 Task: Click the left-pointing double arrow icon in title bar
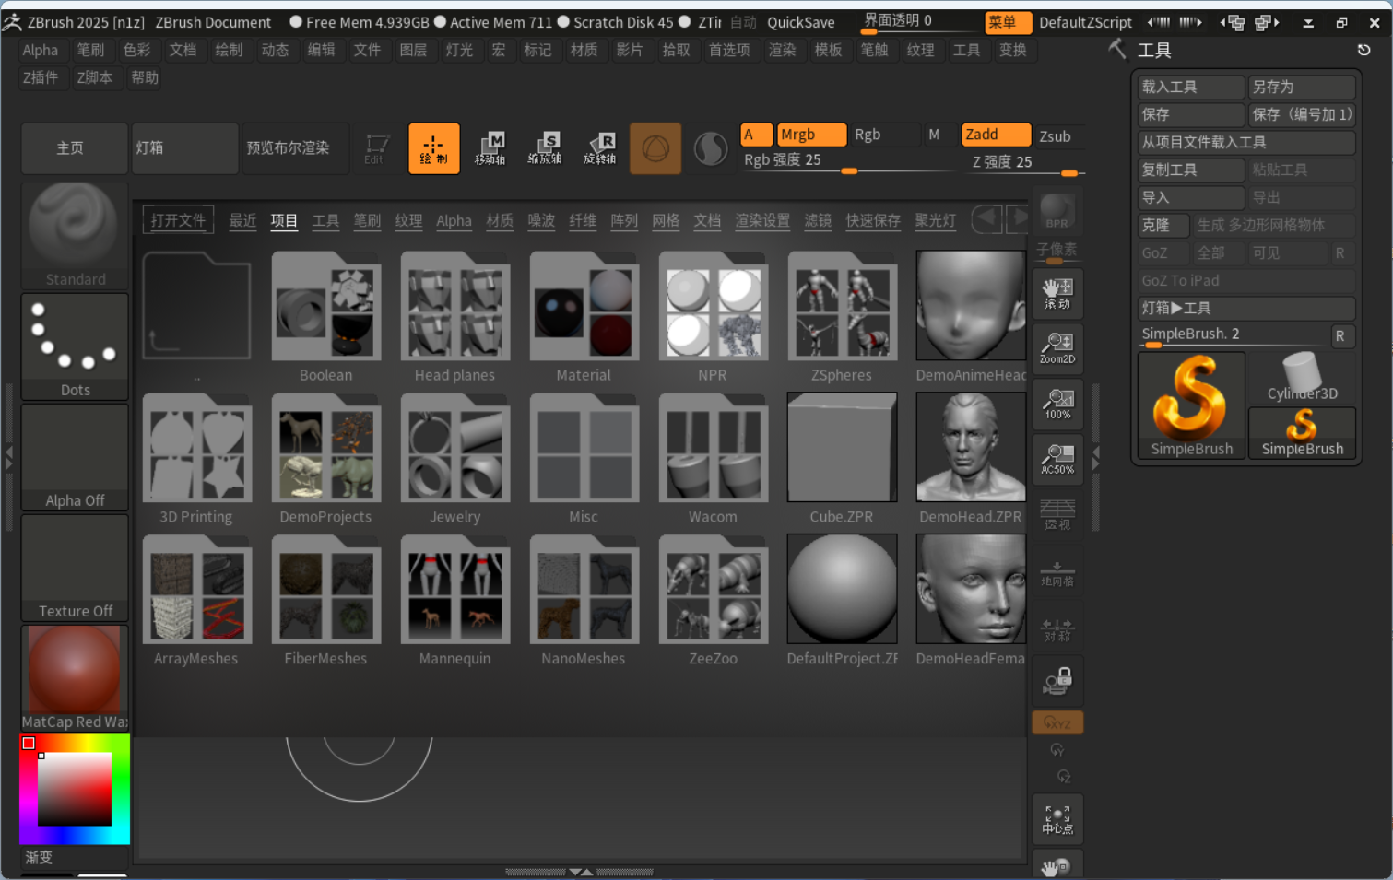click(x=1158, y=22)
